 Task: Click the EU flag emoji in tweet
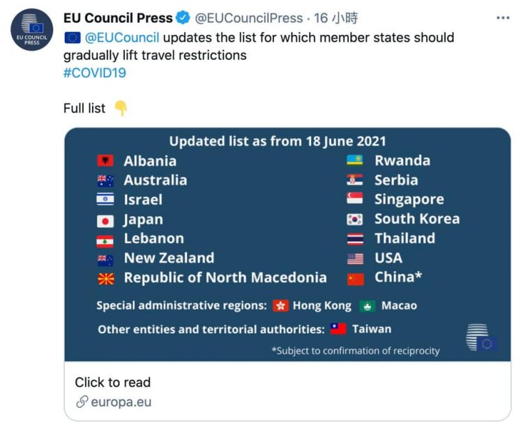(73, 38)
